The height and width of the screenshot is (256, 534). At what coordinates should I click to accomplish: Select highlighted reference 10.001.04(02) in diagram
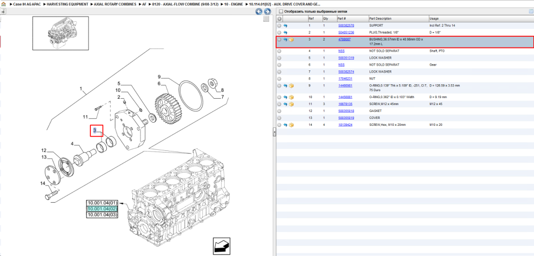click(x=102, y=209)
